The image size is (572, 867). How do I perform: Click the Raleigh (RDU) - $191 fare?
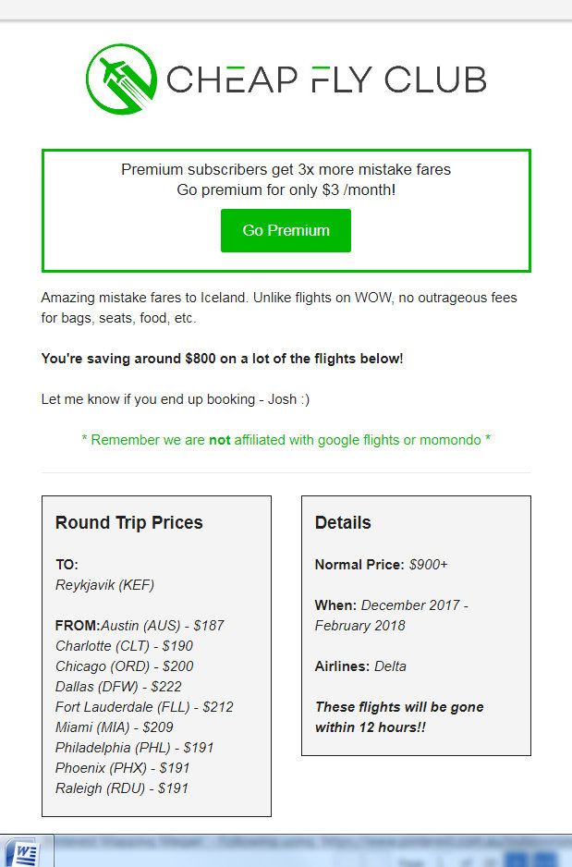coord(122,788)
